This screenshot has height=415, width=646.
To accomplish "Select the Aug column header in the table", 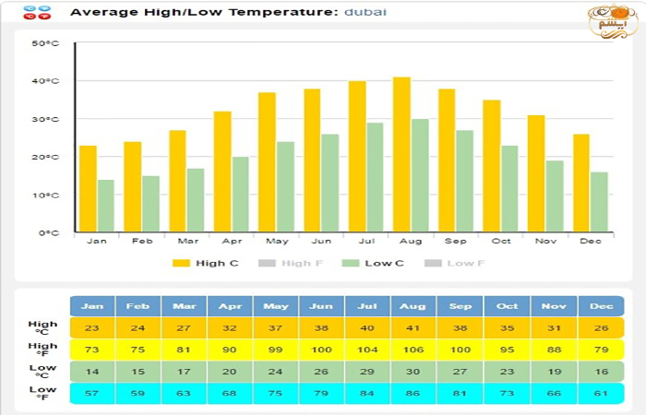I will point(413,306).
